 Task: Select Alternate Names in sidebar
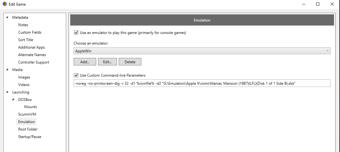coord(32,55)
